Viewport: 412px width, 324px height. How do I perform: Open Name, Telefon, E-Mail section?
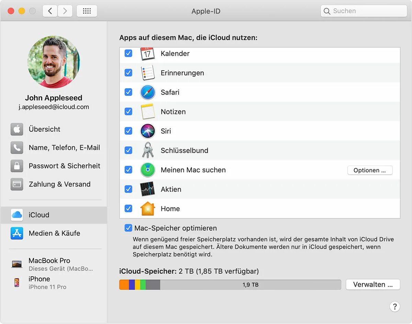pos(54,148)
